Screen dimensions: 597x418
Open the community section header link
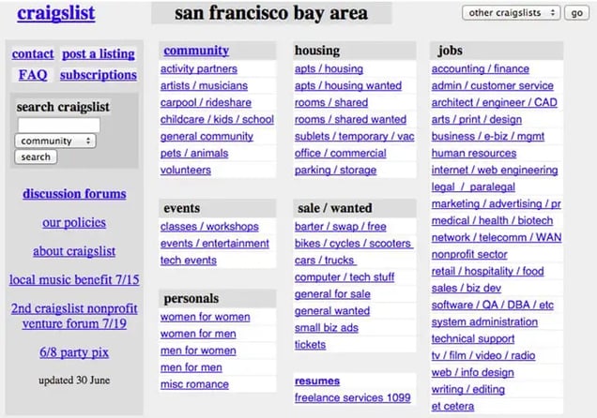pos(195,51)
